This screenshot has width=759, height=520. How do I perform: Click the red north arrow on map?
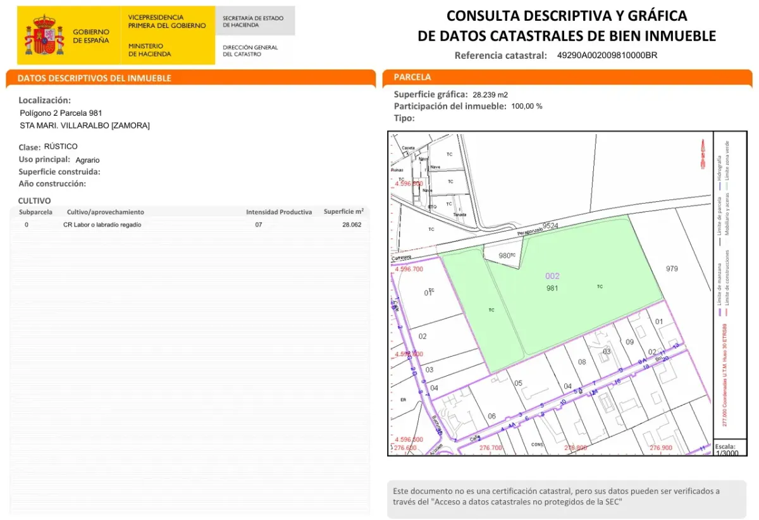(x=701, y=154)
